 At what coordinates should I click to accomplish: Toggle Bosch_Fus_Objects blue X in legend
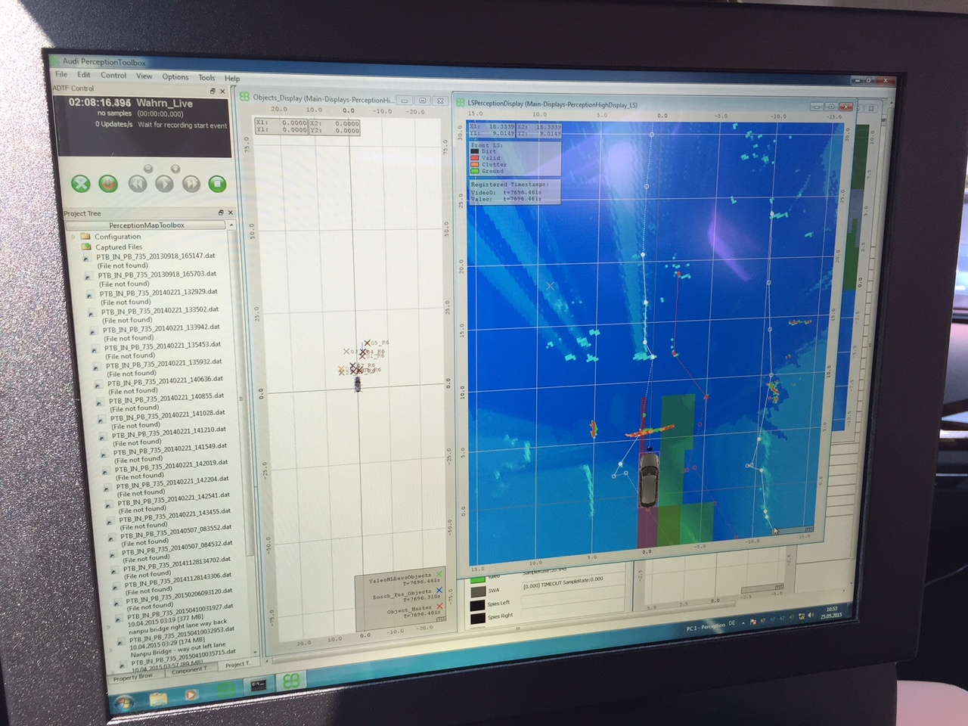(439, 591)
